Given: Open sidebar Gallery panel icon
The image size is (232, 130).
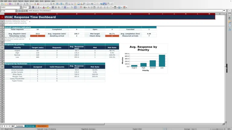Looking at the screenshot, I should 230,22.
